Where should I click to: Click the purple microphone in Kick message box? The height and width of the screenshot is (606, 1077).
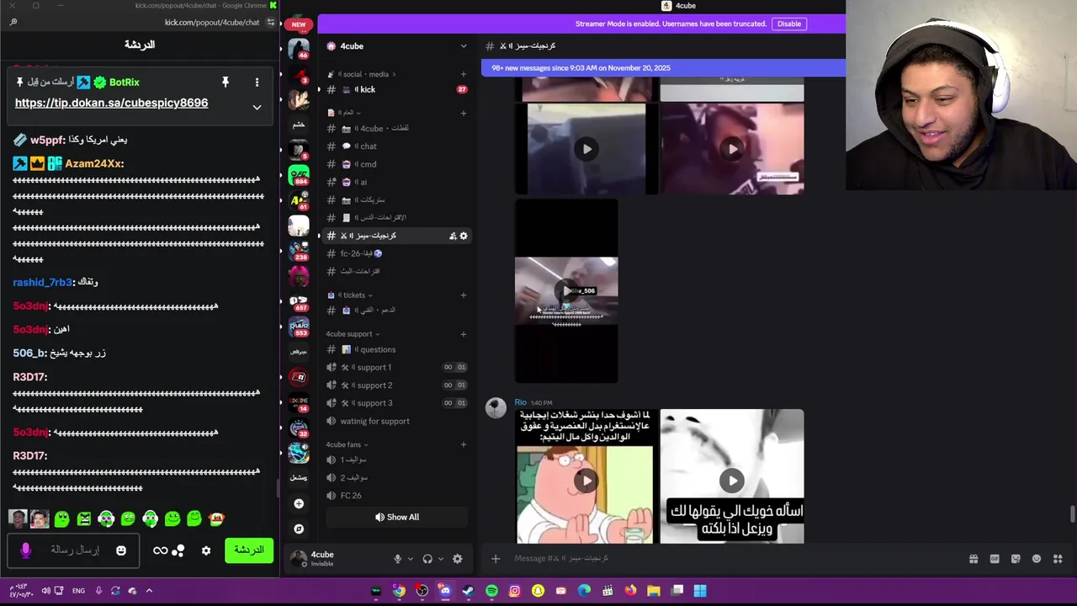(x=26, y=550)
